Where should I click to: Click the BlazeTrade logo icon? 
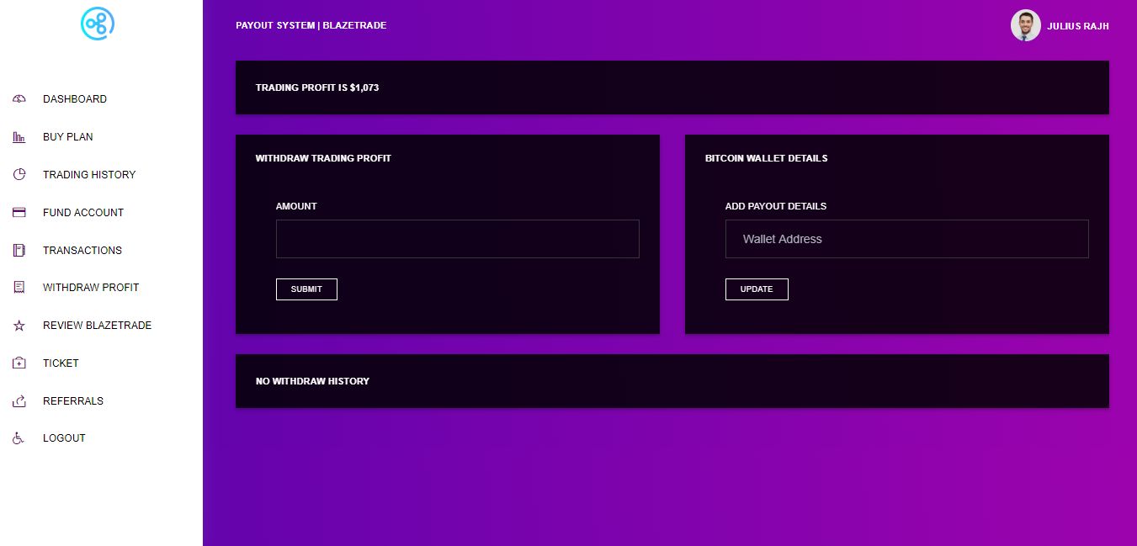98,24
